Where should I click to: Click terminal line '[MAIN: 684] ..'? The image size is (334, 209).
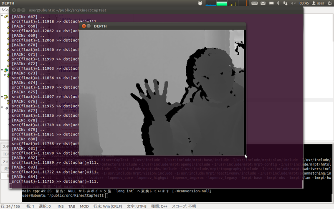(x=28, y=176)
